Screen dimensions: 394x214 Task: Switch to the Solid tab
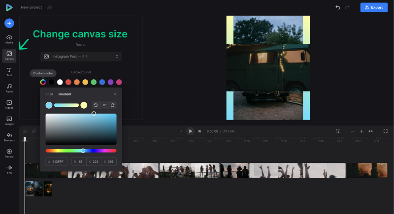coord(49,94)
